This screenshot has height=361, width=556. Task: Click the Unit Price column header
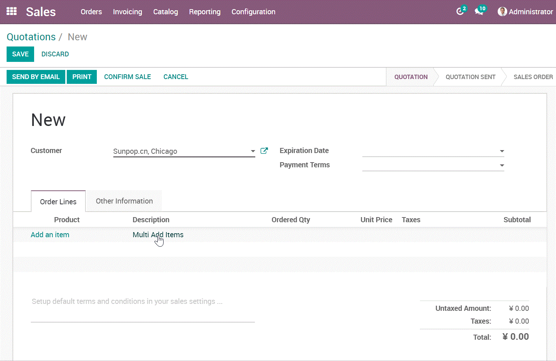click(376, 220)
